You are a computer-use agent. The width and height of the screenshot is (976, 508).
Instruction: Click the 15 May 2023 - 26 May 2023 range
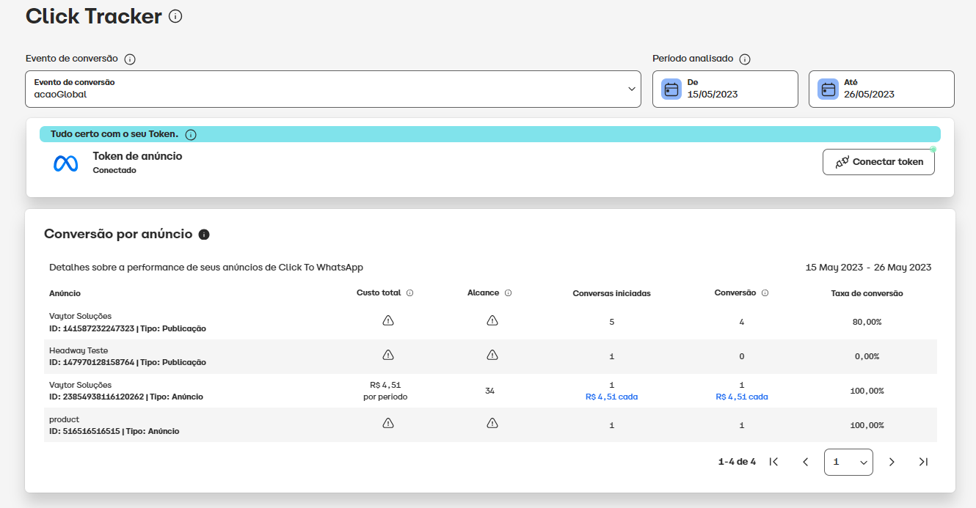868,267
